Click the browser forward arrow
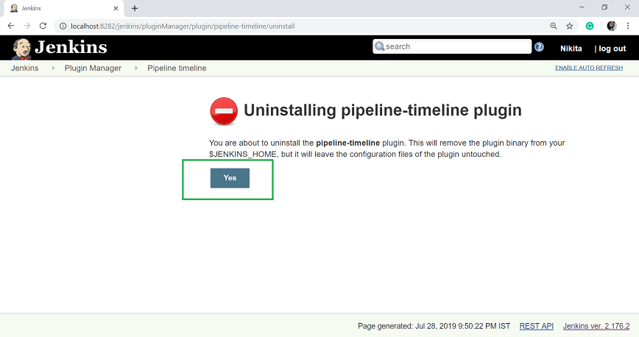 [x=27, y=26]
